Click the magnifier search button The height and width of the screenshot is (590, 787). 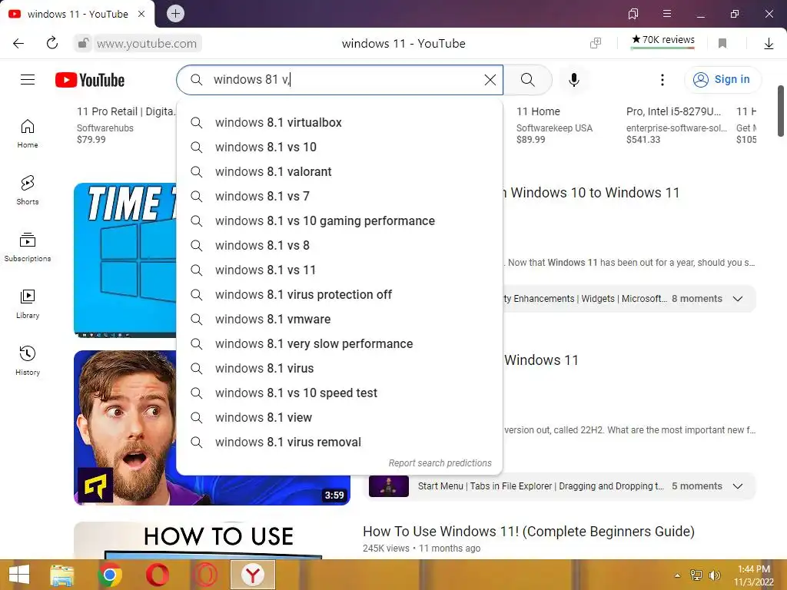[x=527, y=80]
